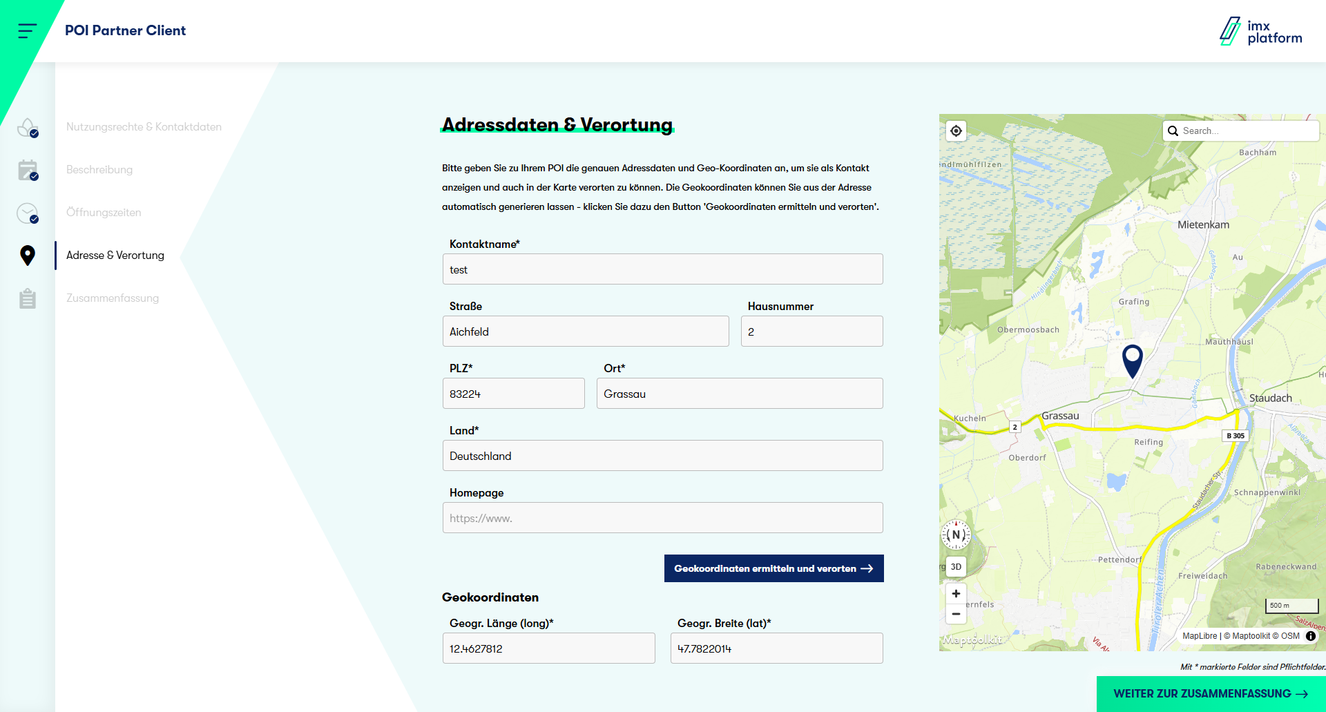Click Weiter zur Zusammenfassung button
The image size is (1326, 712).
[1211, 693]
